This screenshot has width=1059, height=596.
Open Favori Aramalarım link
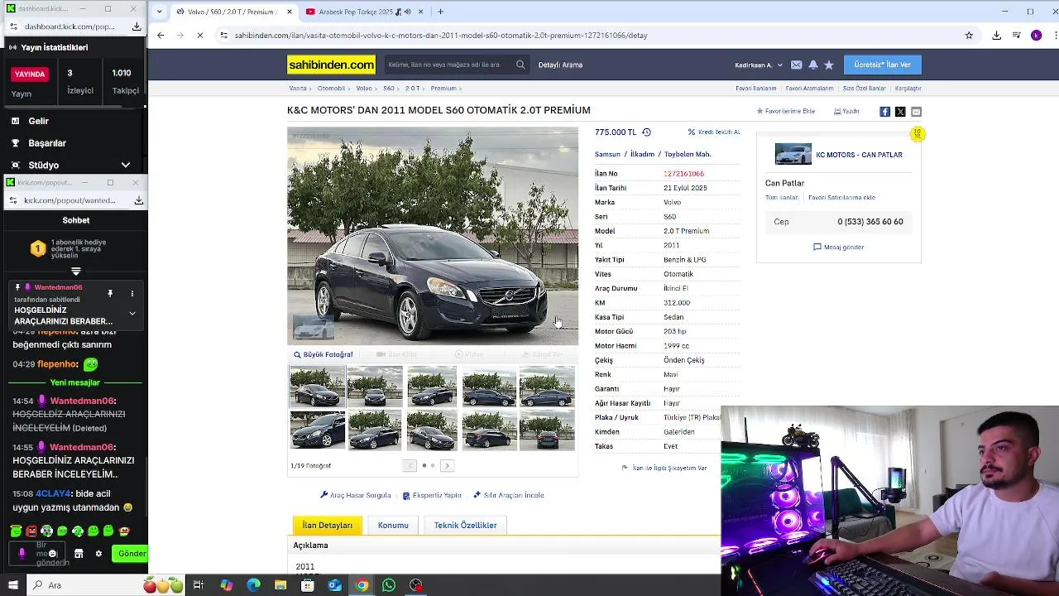tap(809, 88)
